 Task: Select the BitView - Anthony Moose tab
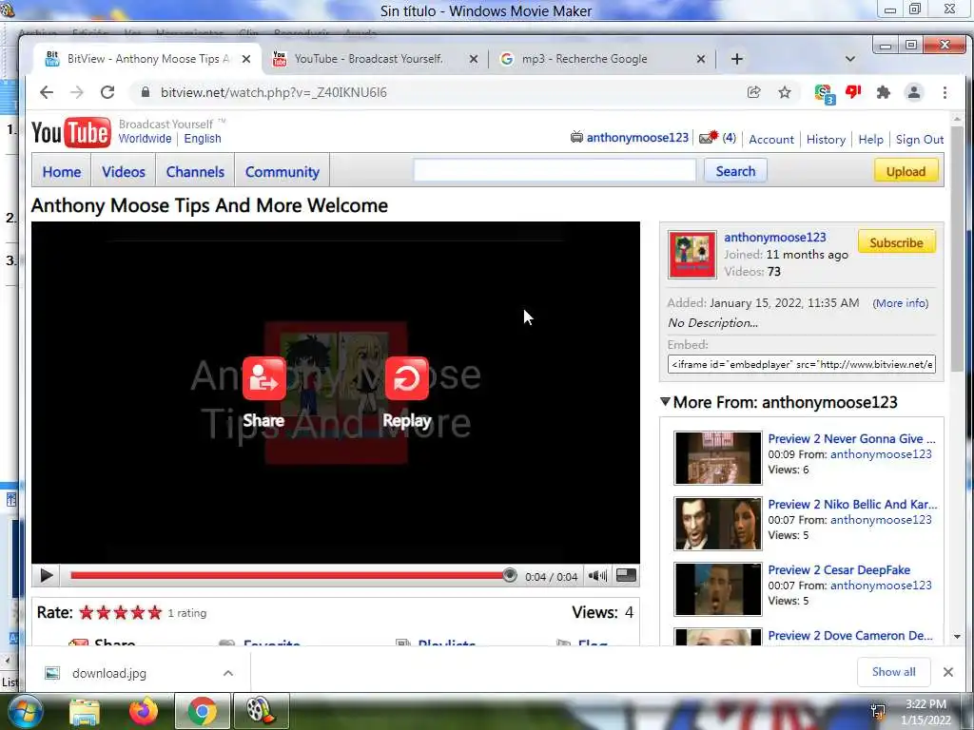pos(147,59)
